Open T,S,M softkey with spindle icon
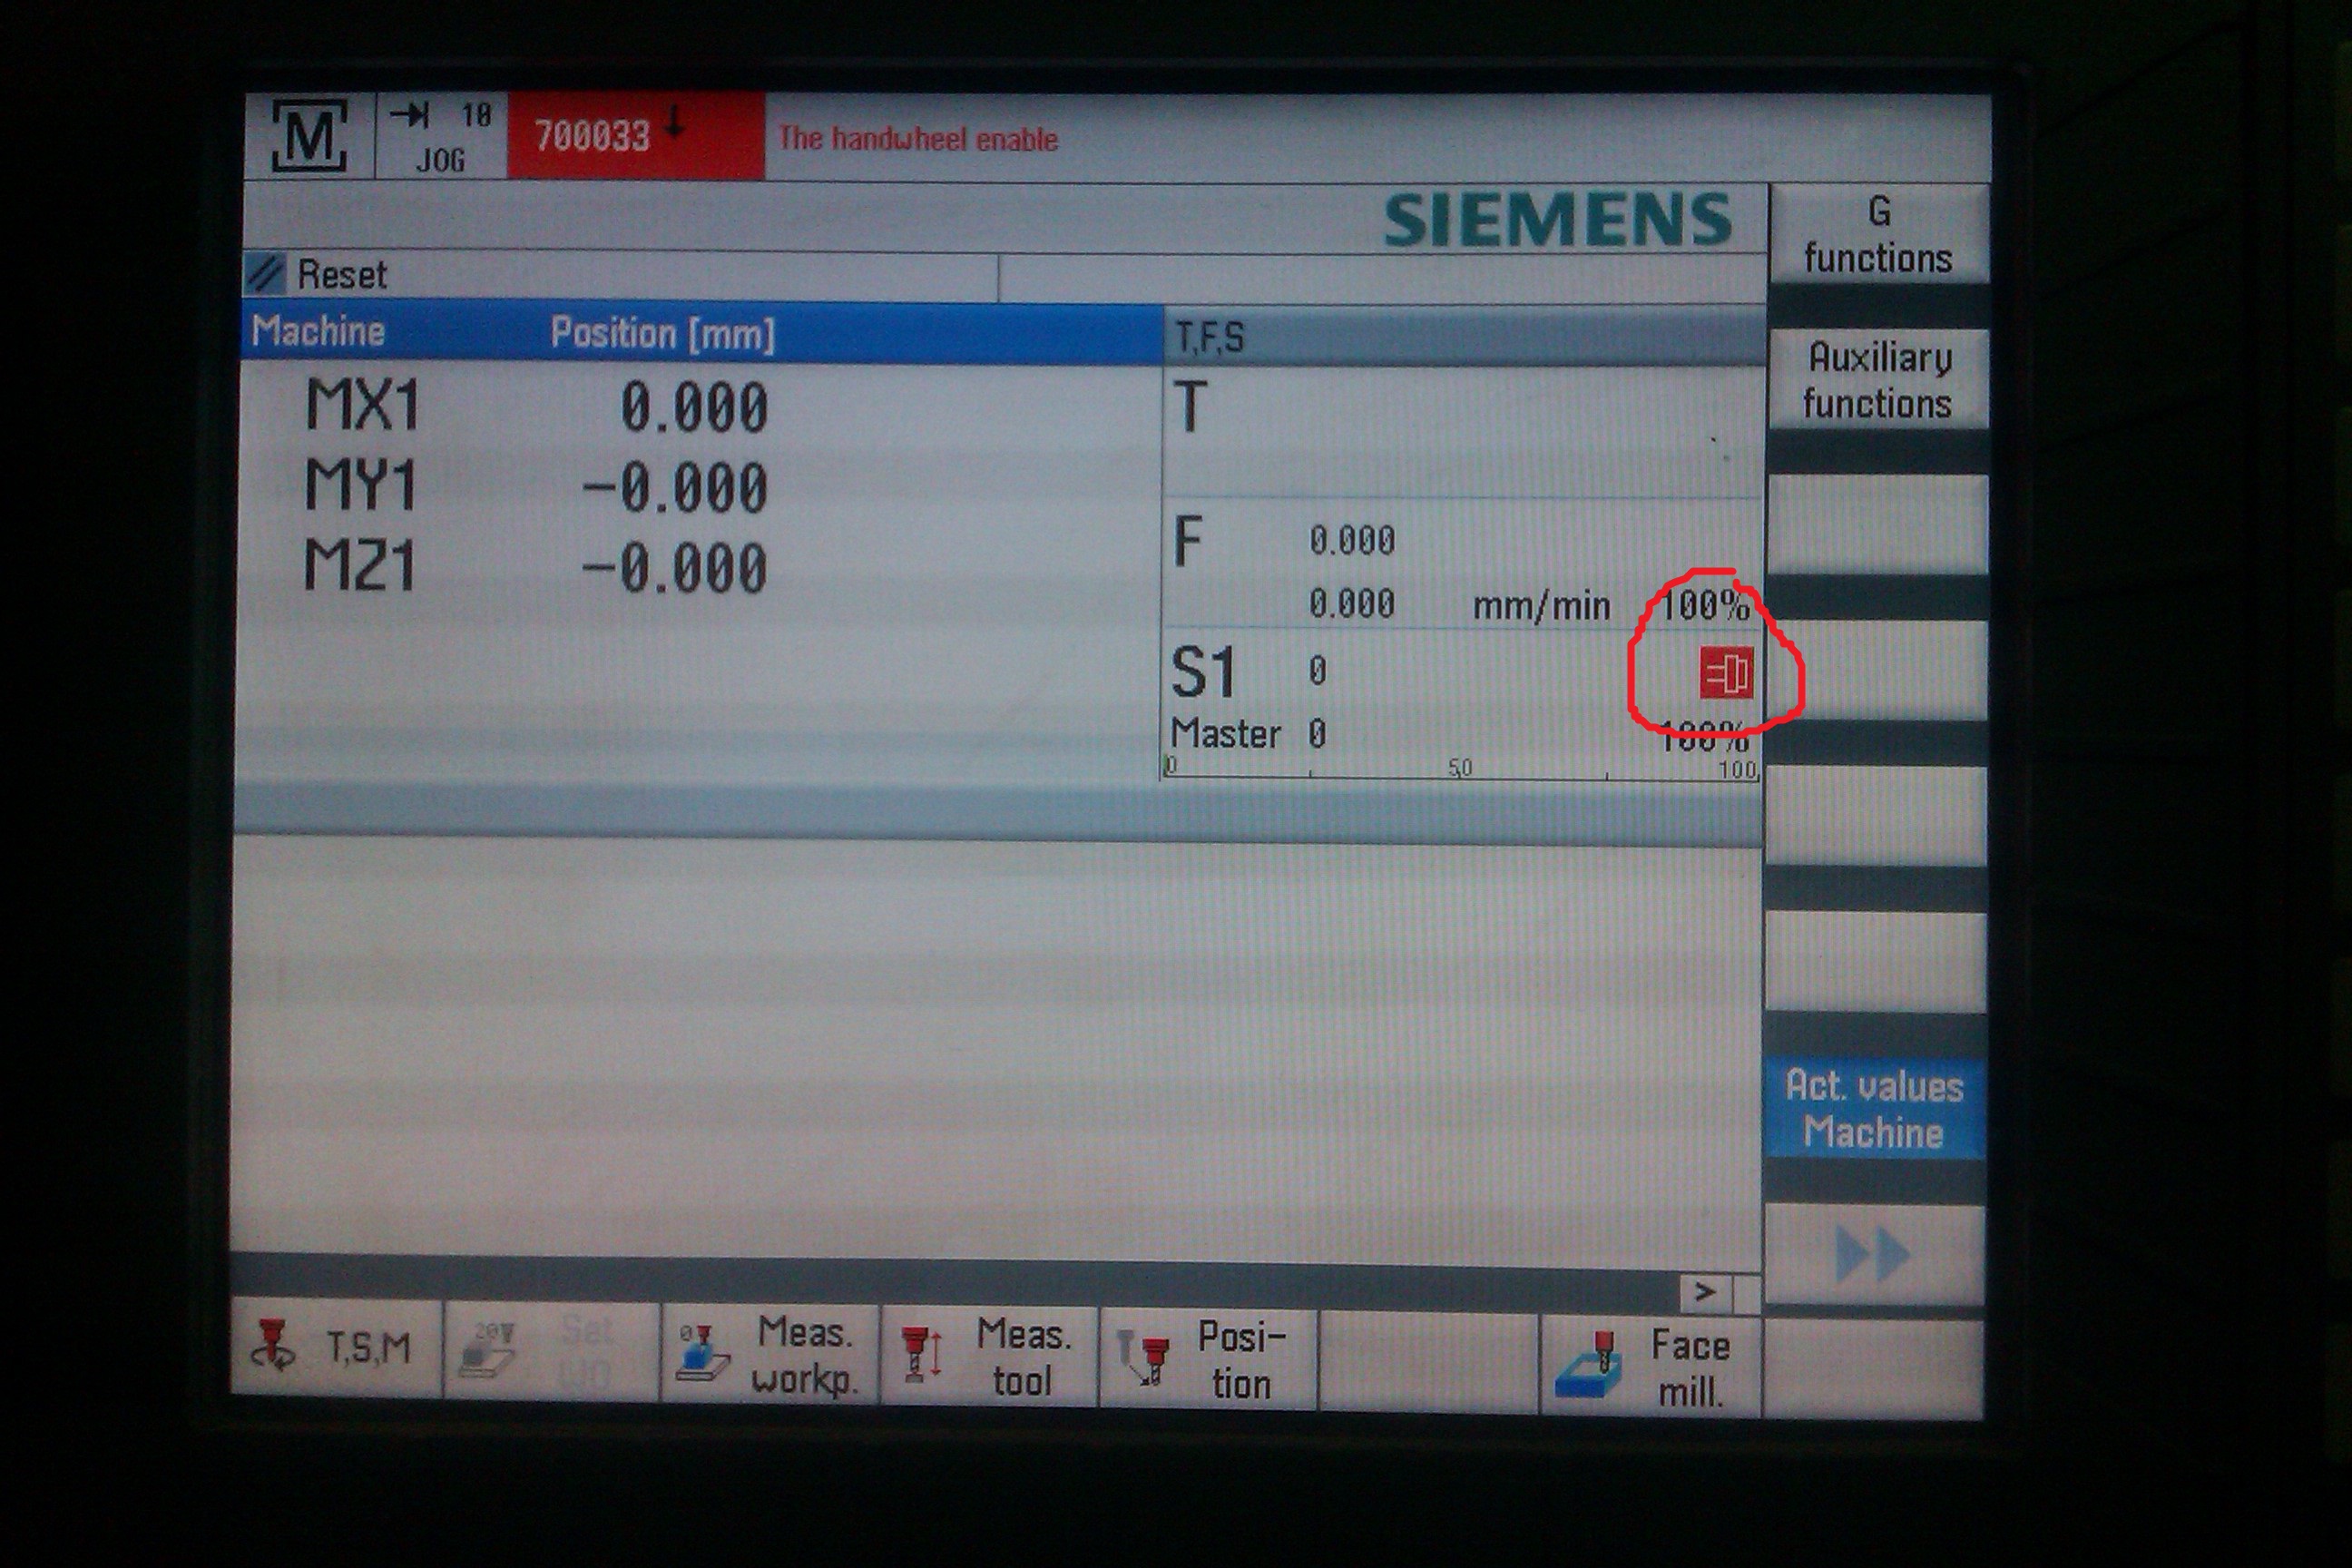 tap(336, 1349)
